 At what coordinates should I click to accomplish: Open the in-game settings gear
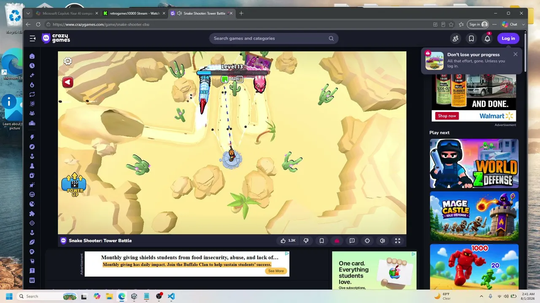[67, 61]
